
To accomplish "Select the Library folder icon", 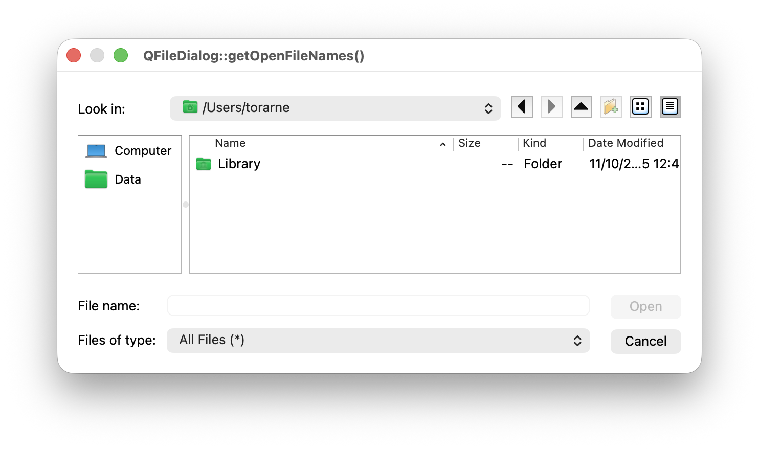I will [204, 164].
